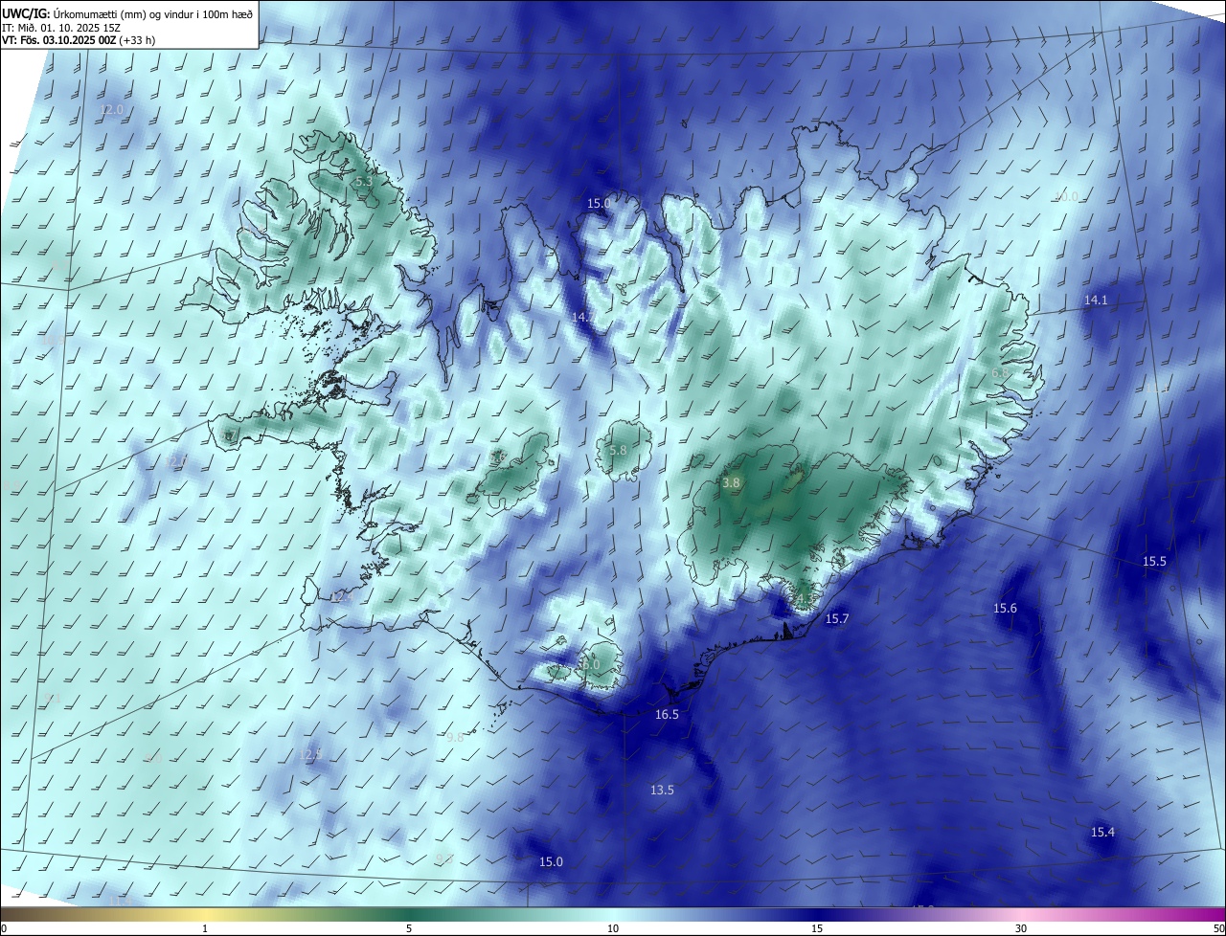Click the 5.3 value over the Westfjords
1226x936 pixels.
click(x=364, y=181)
